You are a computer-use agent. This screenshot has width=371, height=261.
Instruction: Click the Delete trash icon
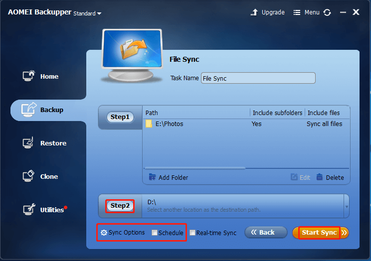pyautogui.click(x=320, y=177)
